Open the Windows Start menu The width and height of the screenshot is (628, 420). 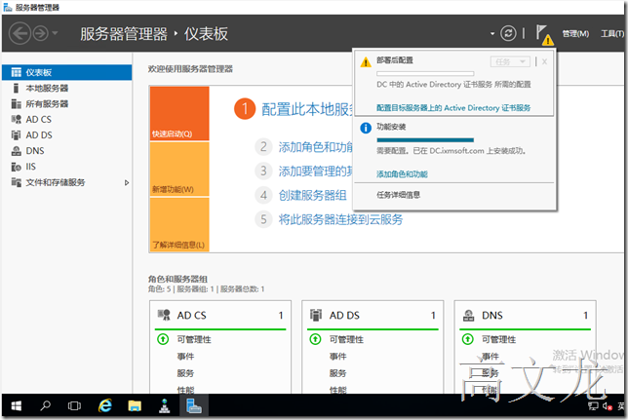[x=16, y=406]
